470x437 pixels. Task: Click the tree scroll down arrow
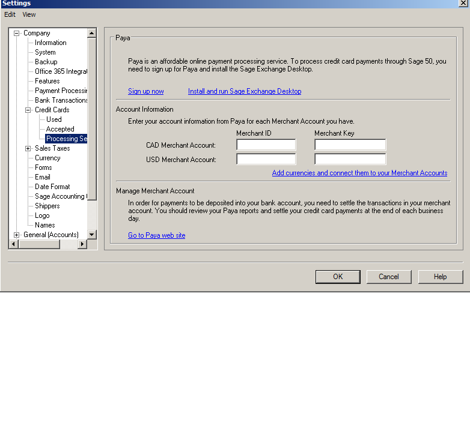point(92,235)
